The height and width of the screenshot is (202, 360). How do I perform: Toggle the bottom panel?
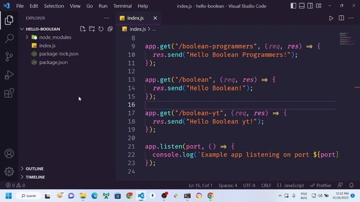click(x=301, y=6)
